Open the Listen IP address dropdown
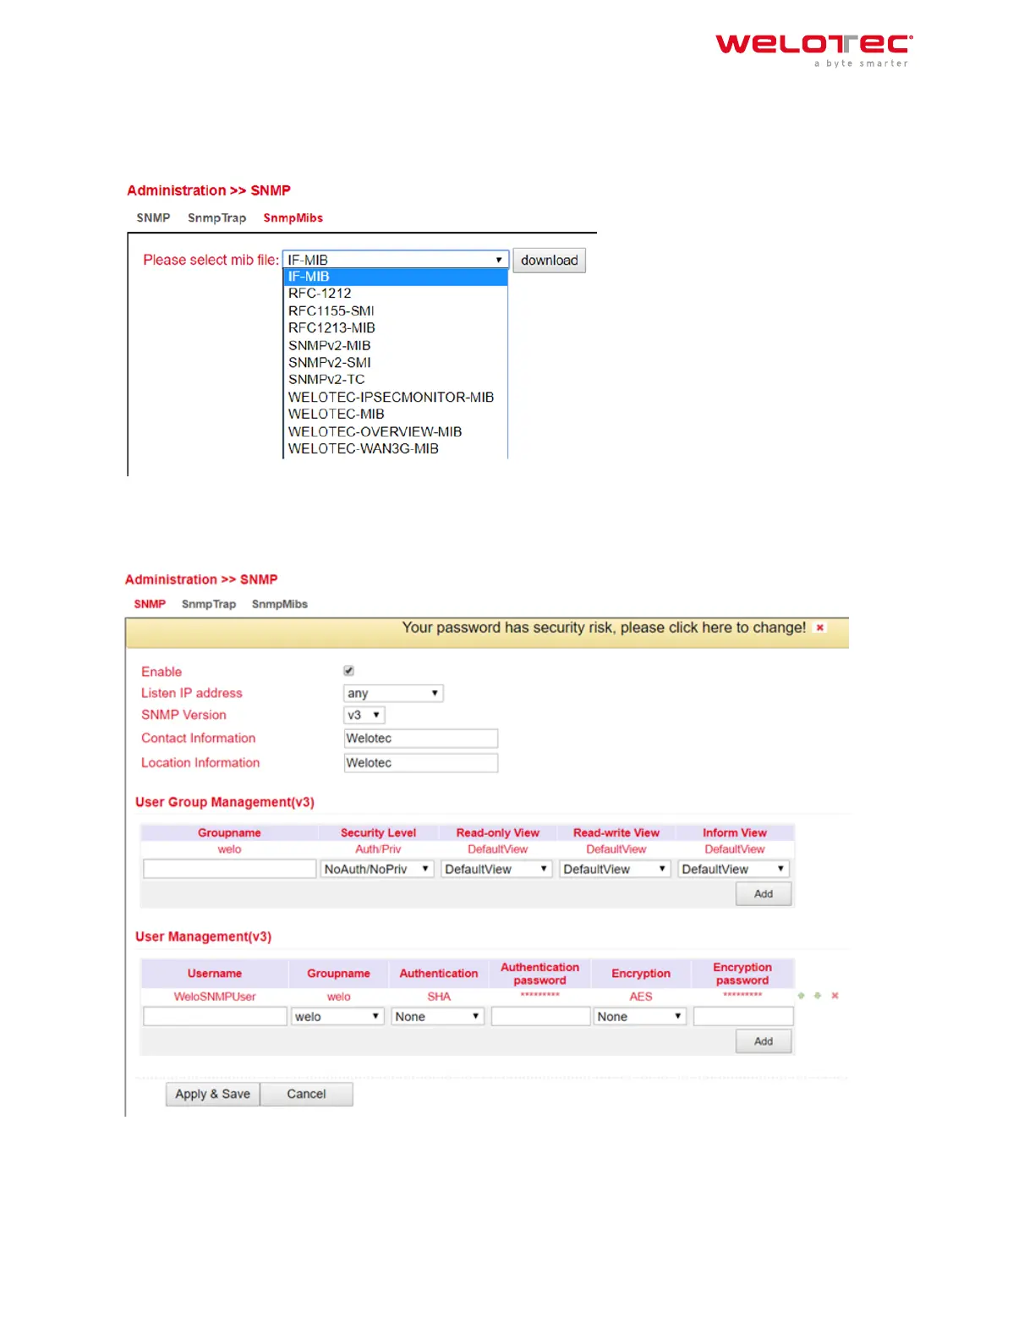1035x1340 pixels. 393,693
